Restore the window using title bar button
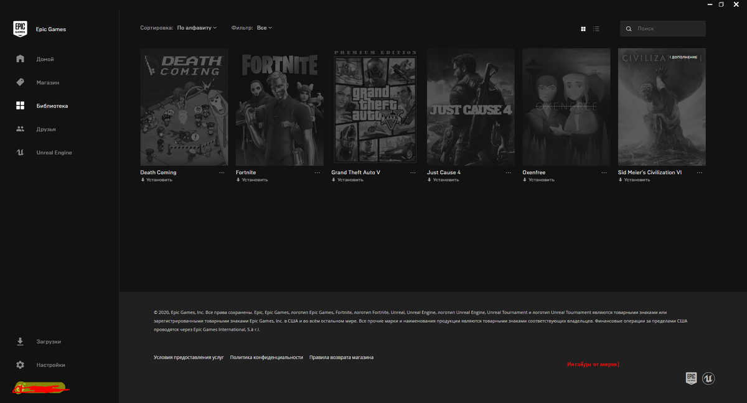 tap(721, 4)
